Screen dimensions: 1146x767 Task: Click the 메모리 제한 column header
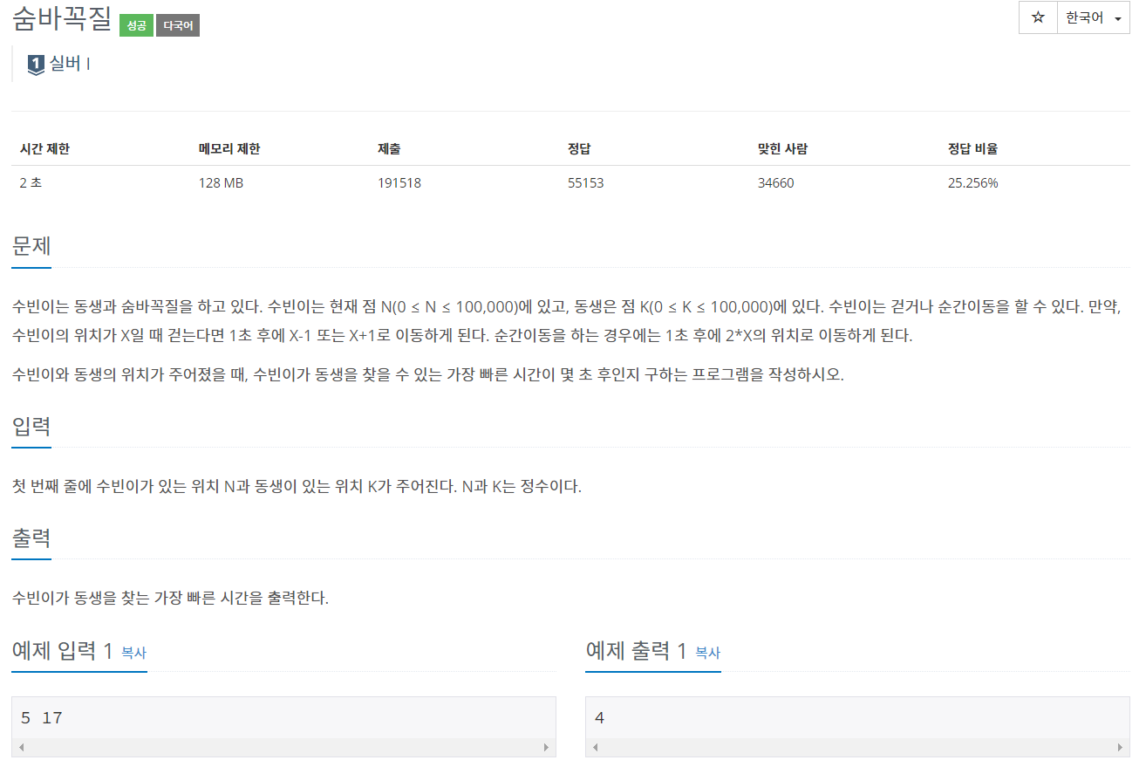(229, 148)
